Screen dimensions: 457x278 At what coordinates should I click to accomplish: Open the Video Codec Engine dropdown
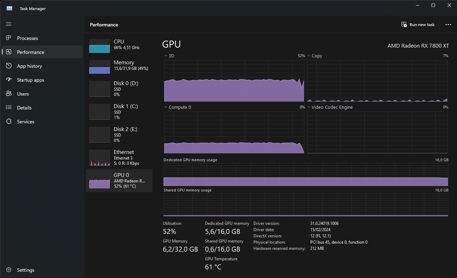[309, 107]
